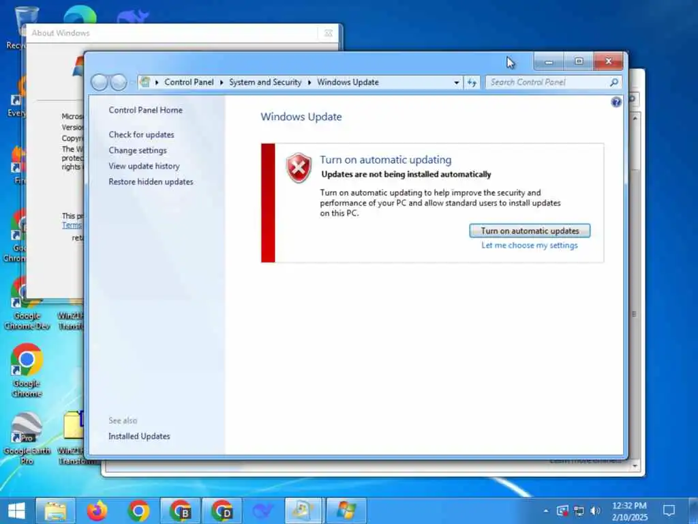Open the network tray icon
The width and height of the screenshot is (698, 524).
579,510
